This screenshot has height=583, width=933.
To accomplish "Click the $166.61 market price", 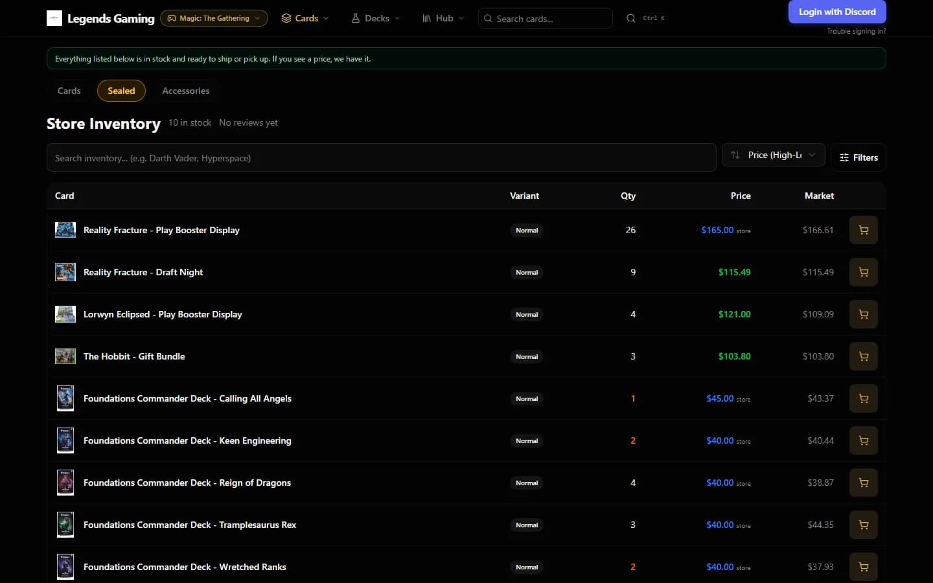I will tap(818, 230).
